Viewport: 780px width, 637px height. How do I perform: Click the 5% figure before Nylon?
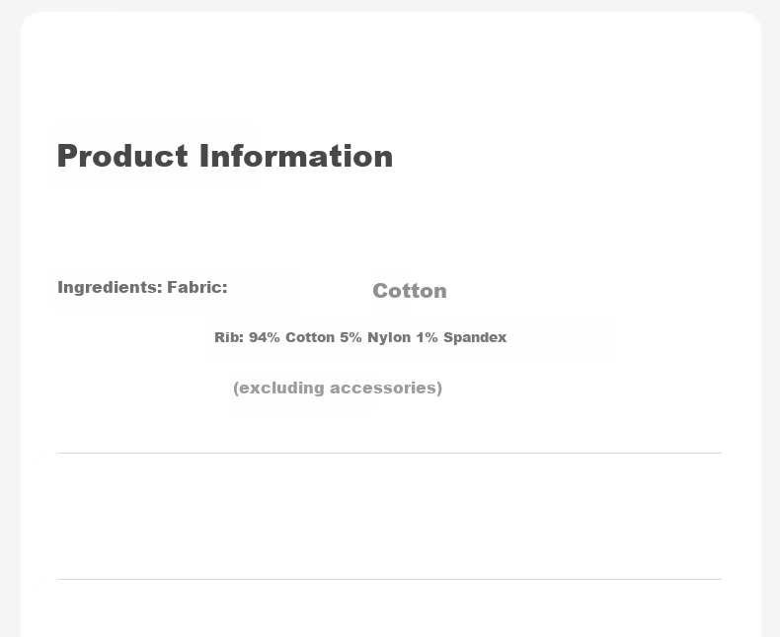point(351,337)
